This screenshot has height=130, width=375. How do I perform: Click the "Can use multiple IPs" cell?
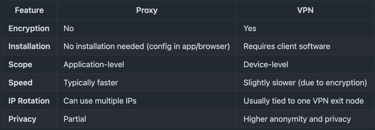point(100,101)
